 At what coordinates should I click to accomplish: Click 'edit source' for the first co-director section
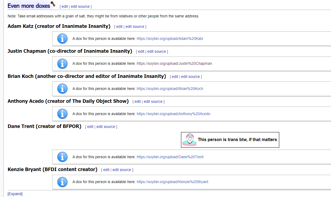[157, 51]
